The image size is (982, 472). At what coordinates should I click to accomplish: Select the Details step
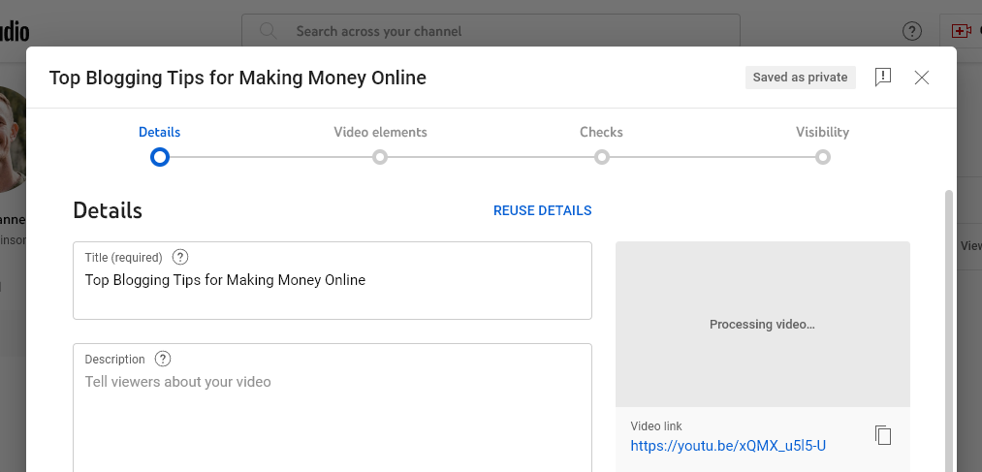point(160,156)
